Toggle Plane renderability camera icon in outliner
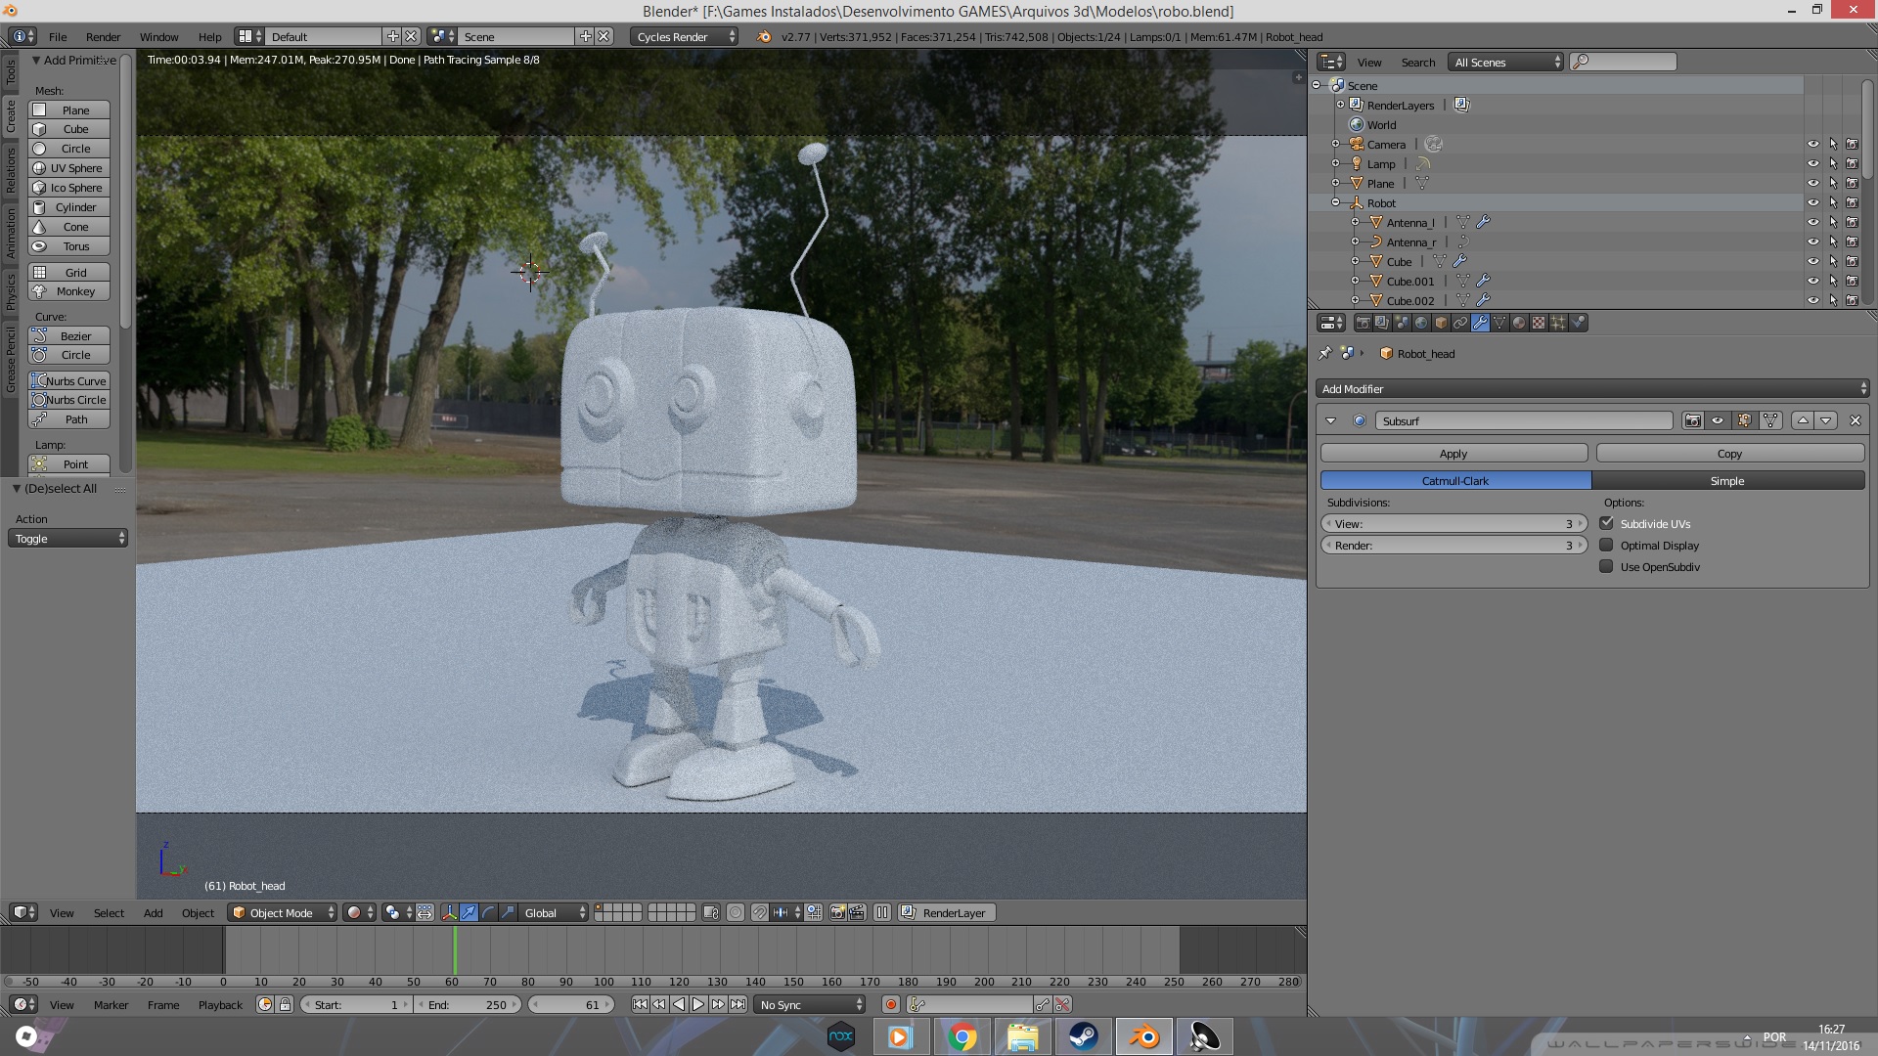This screenshot has width=1878, height=1056. pyautogui.click(x=1852, y=183)
